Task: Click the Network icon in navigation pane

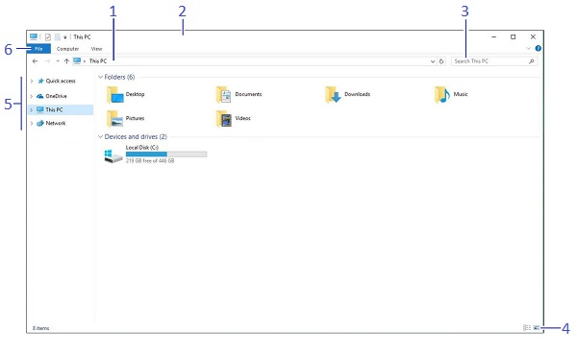Action: (40, 124)
